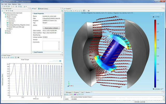The image size is (166, 104).
Task: Select the Geometry 1 node
Action: point(12,21)
